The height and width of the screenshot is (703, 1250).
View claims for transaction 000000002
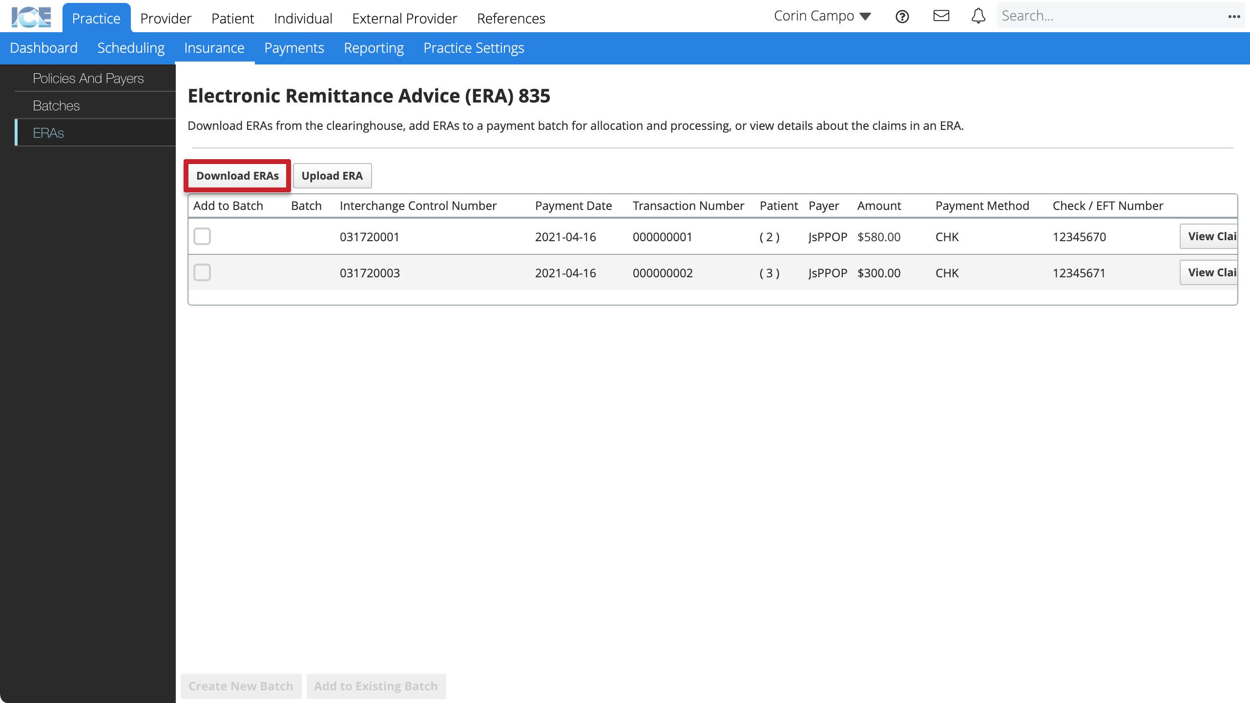pos(1213,272)
